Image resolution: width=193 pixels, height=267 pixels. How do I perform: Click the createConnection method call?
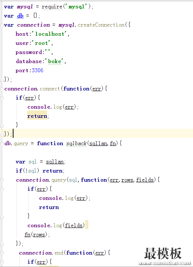click(x=101, y=25)
